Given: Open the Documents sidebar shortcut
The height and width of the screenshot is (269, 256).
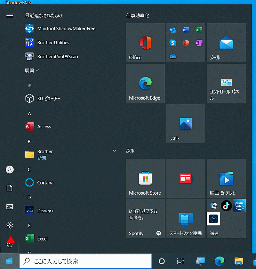Looking at the screenshot, I should tap(9, 188).
